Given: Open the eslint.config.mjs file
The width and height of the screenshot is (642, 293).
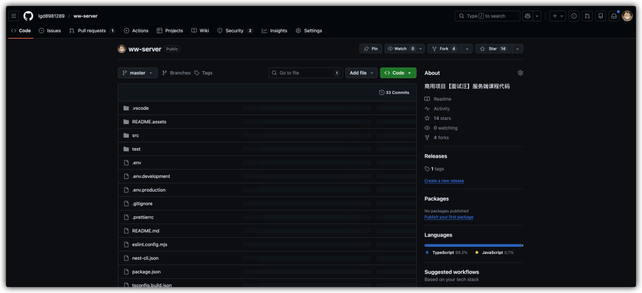Looking at the screenshot, I should 150,244.
